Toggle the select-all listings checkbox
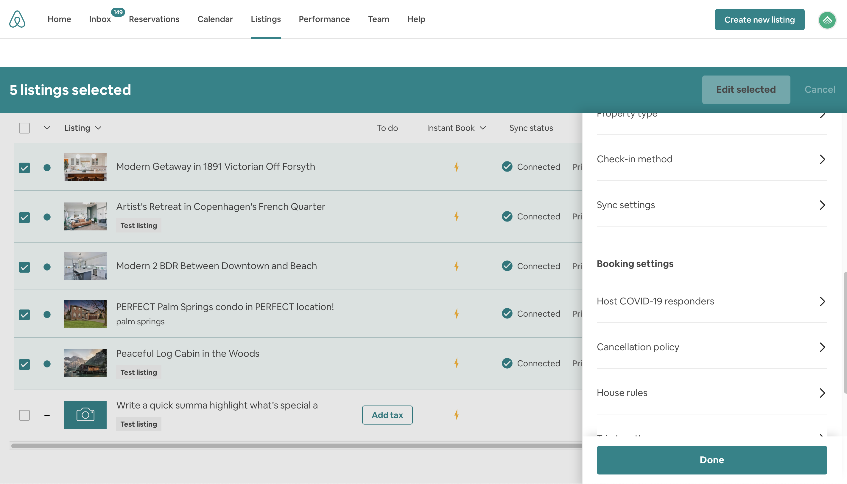This screenshot has height=484, width=847. click(x=24, y=128)
